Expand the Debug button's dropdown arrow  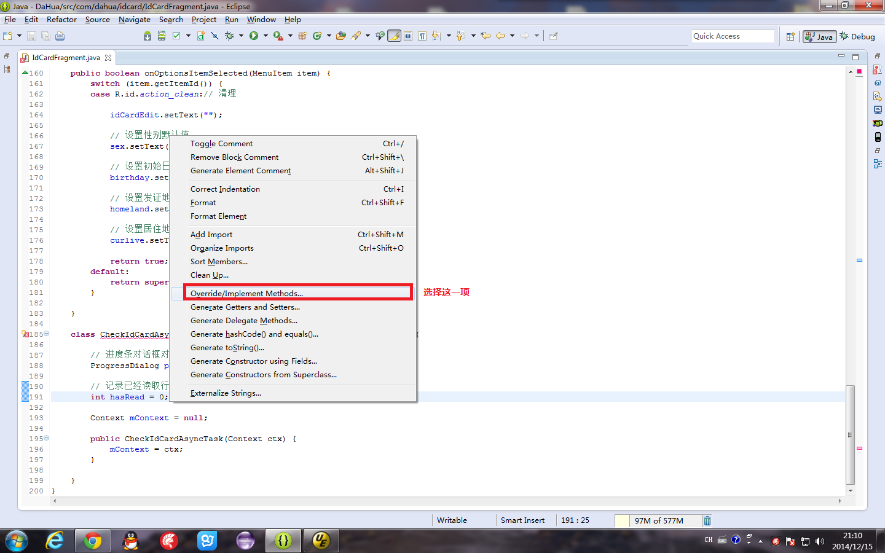pyautogui.click(x=241, y=36)
